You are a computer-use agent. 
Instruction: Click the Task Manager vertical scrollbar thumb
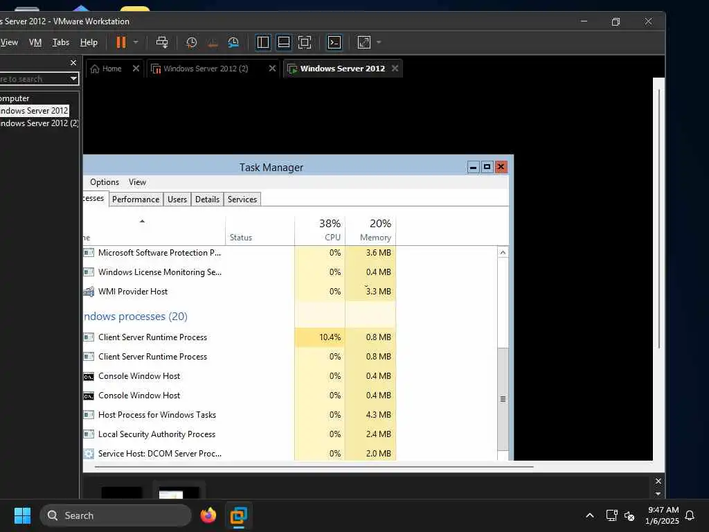503,399
